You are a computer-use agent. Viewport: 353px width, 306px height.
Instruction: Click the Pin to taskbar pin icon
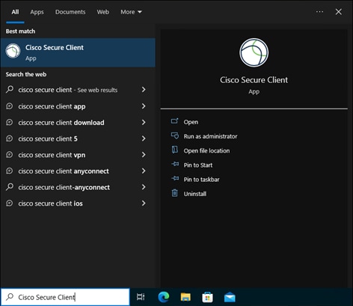[x=175, y=179]
